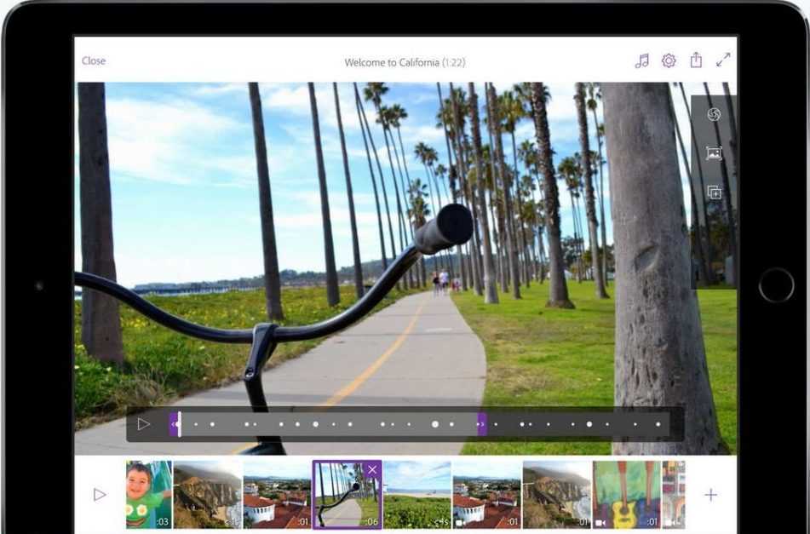This screenshot has height=534, width=810.
Task: Open project settings gear icon
Action: tap(669, 60)
